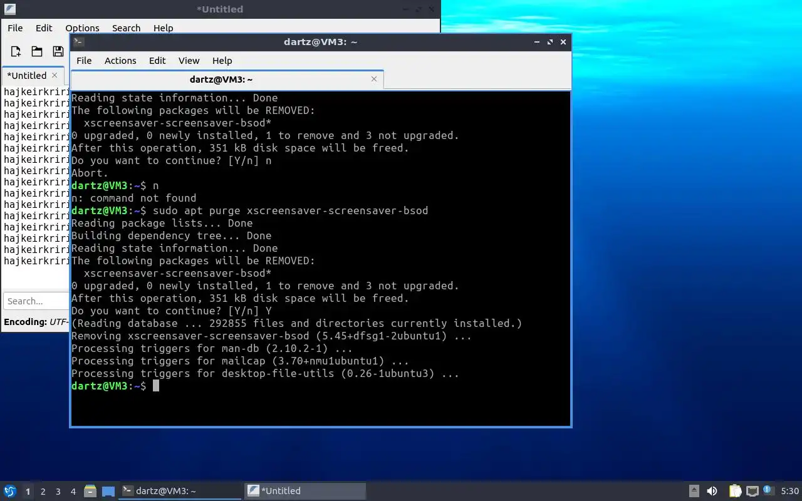This screenshot has height=501, width=802.
Task: Open the terminal's Help menu
Action: [222, 61]
